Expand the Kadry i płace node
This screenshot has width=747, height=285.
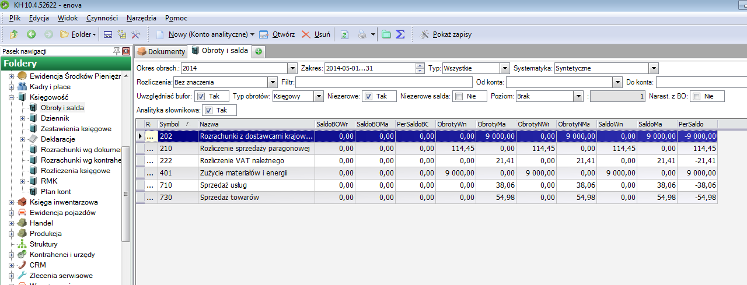[11, 87]
